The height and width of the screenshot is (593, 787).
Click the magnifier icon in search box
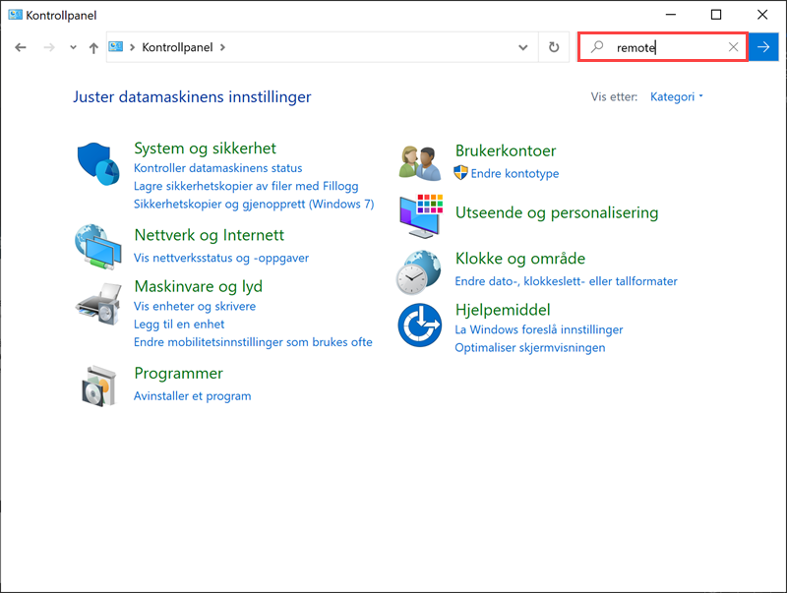597,47
